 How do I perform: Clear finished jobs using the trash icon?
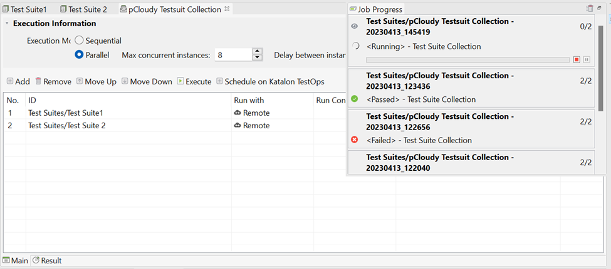click(590, 8)
